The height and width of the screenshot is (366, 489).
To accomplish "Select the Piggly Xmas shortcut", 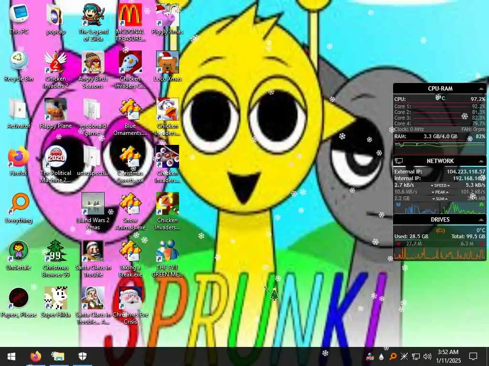I will click(x=168, y=19).
